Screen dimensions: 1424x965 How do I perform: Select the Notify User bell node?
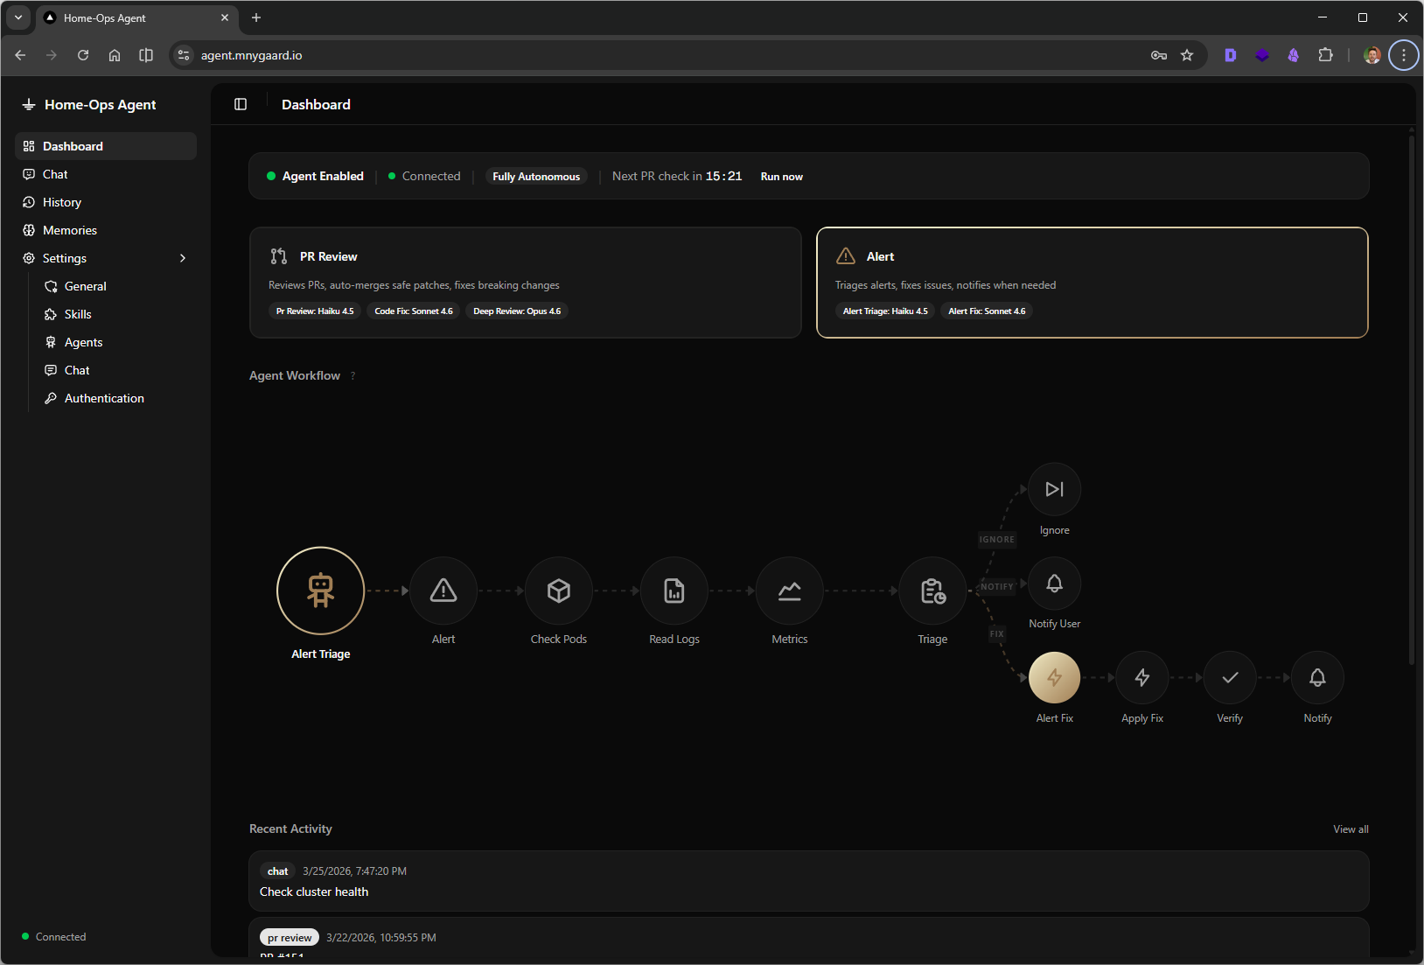[x=1055, y=583]
